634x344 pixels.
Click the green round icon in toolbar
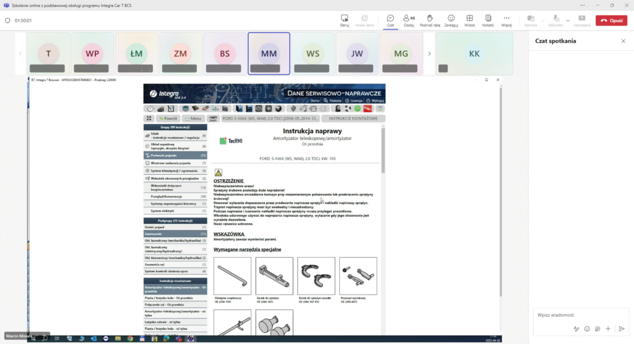click(x=357, y=108)
